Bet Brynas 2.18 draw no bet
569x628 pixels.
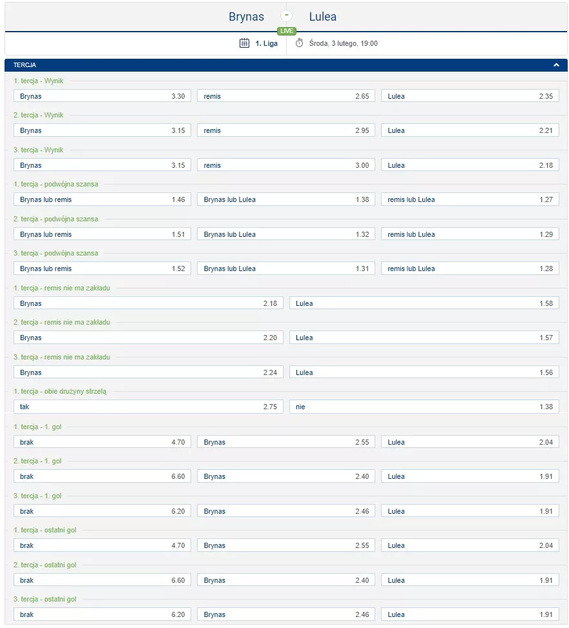coord(149,303)
